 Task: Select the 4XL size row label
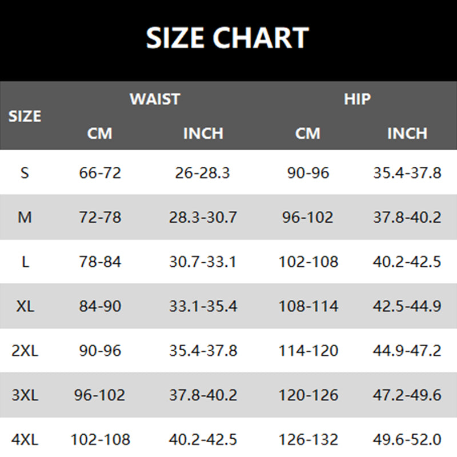pyautogui.click(x=25, y=440)
